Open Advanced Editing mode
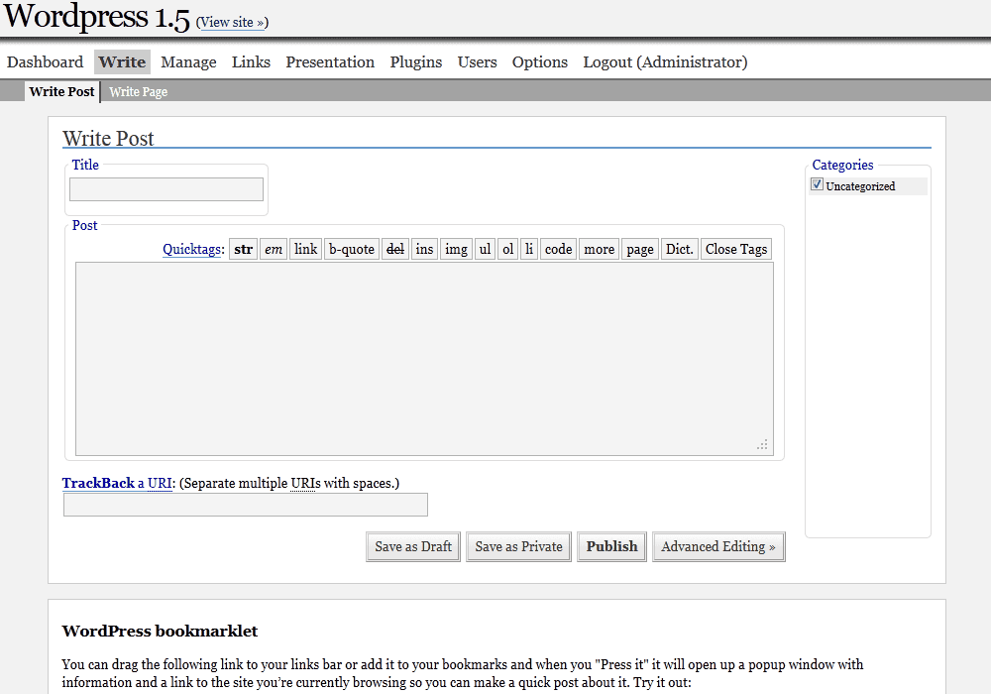 718,546
